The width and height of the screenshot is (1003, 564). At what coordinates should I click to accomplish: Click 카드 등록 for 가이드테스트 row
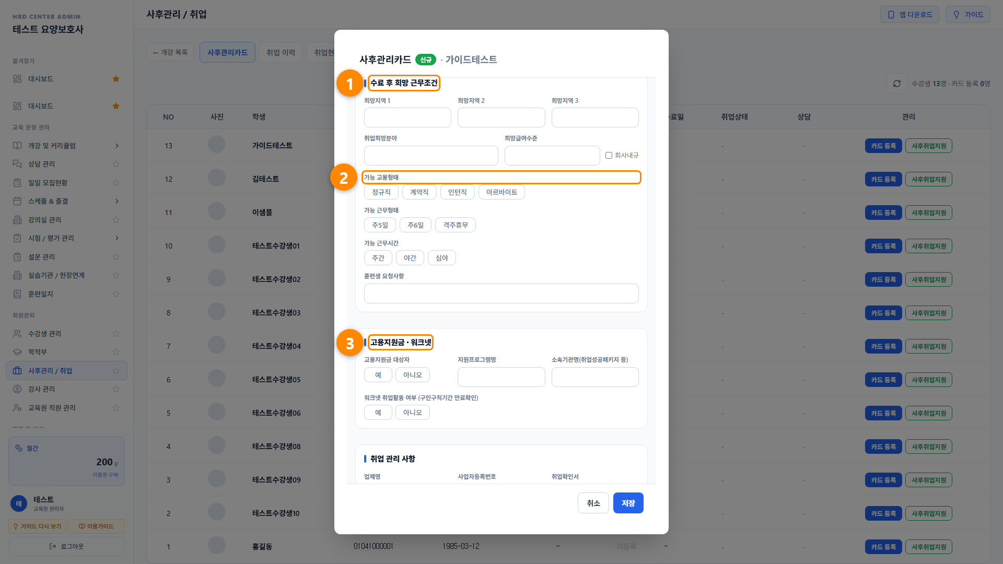883,146
